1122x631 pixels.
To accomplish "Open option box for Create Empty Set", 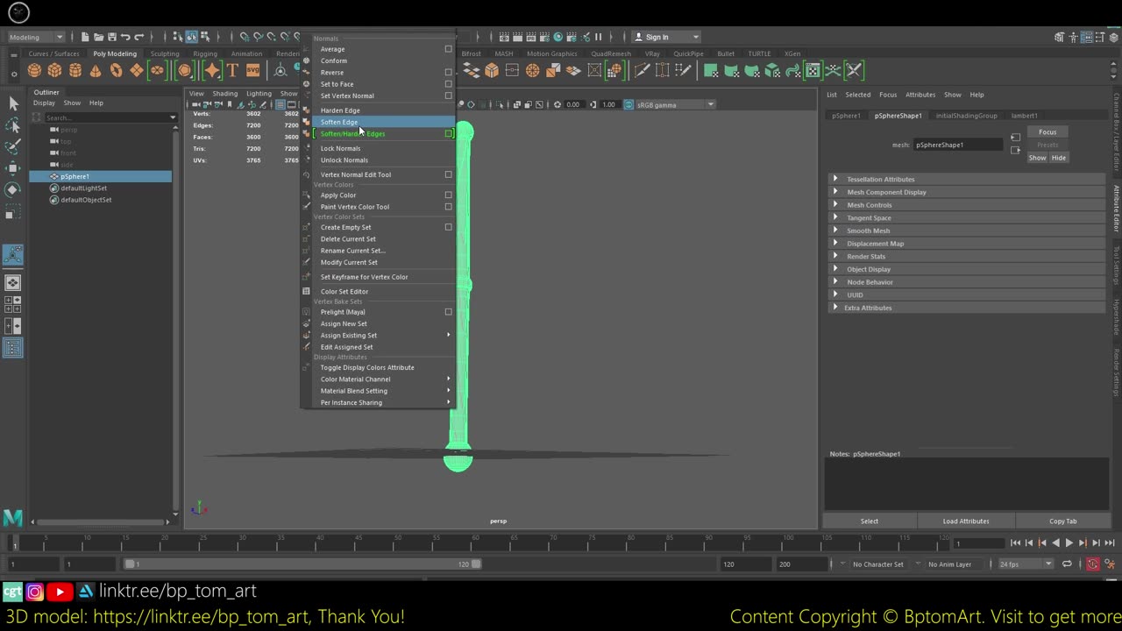I will [448, 227].
